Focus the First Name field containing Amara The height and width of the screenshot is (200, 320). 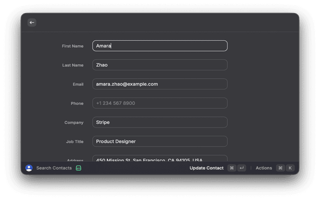[160, 46]
